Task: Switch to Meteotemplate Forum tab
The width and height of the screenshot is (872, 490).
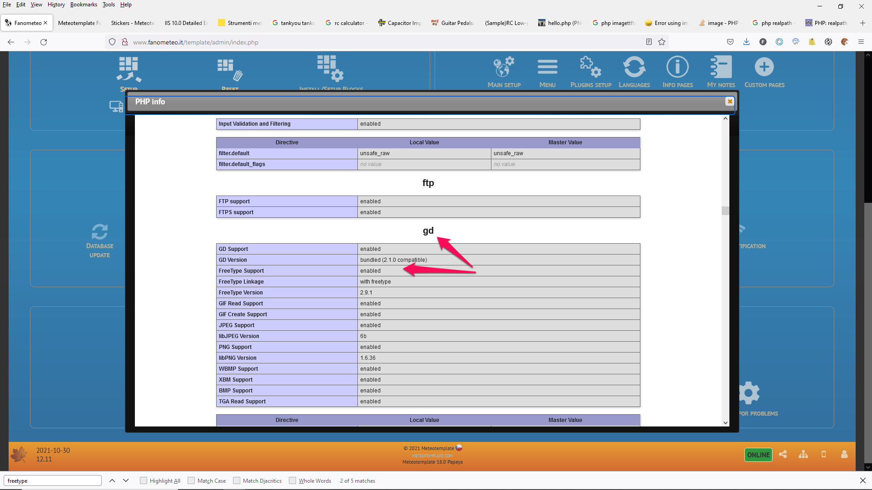Action: click(x=79, y=23)
